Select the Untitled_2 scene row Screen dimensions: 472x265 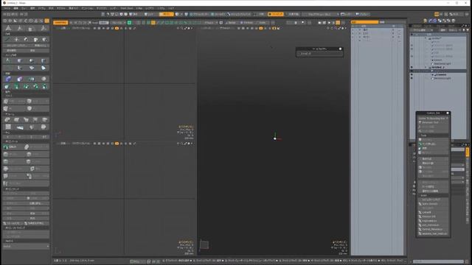[x=438, y=67]
